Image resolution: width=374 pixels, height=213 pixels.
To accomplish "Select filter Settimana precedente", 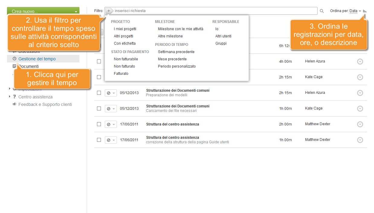I will [176, 52].
